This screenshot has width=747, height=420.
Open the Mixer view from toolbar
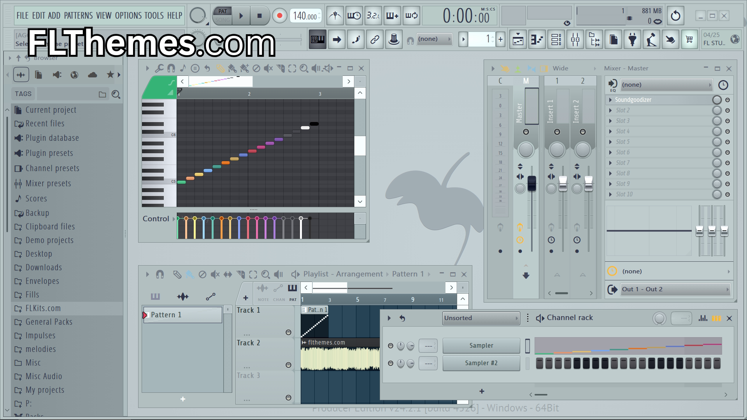click(x=575, y=39)
